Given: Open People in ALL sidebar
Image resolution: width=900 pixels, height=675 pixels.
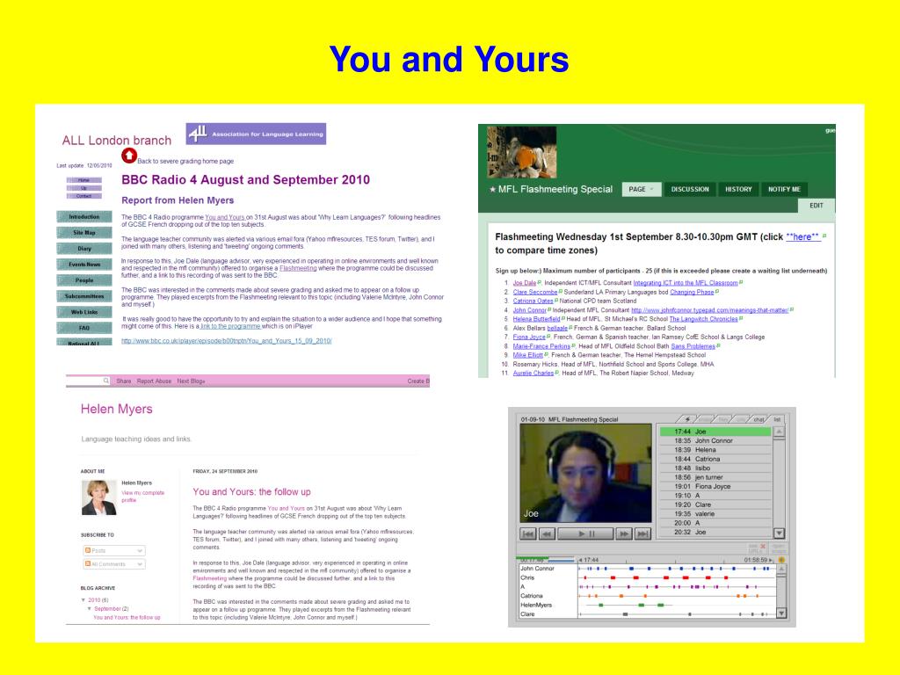Looking at the screenshot, I should 84,280.
